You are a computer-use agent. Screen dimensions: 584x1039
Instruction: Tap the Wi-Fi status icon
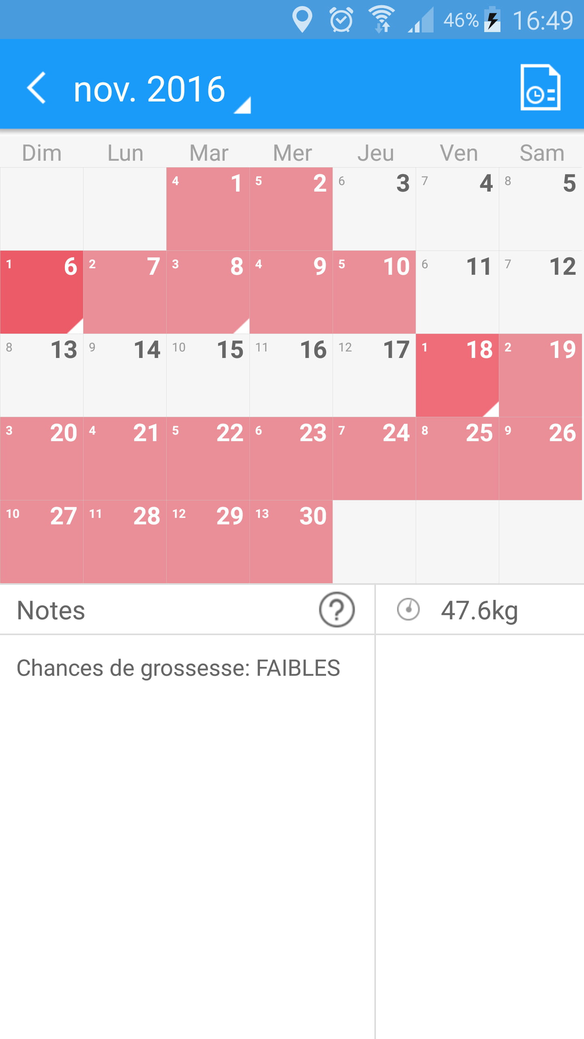[x=381, y=19]
